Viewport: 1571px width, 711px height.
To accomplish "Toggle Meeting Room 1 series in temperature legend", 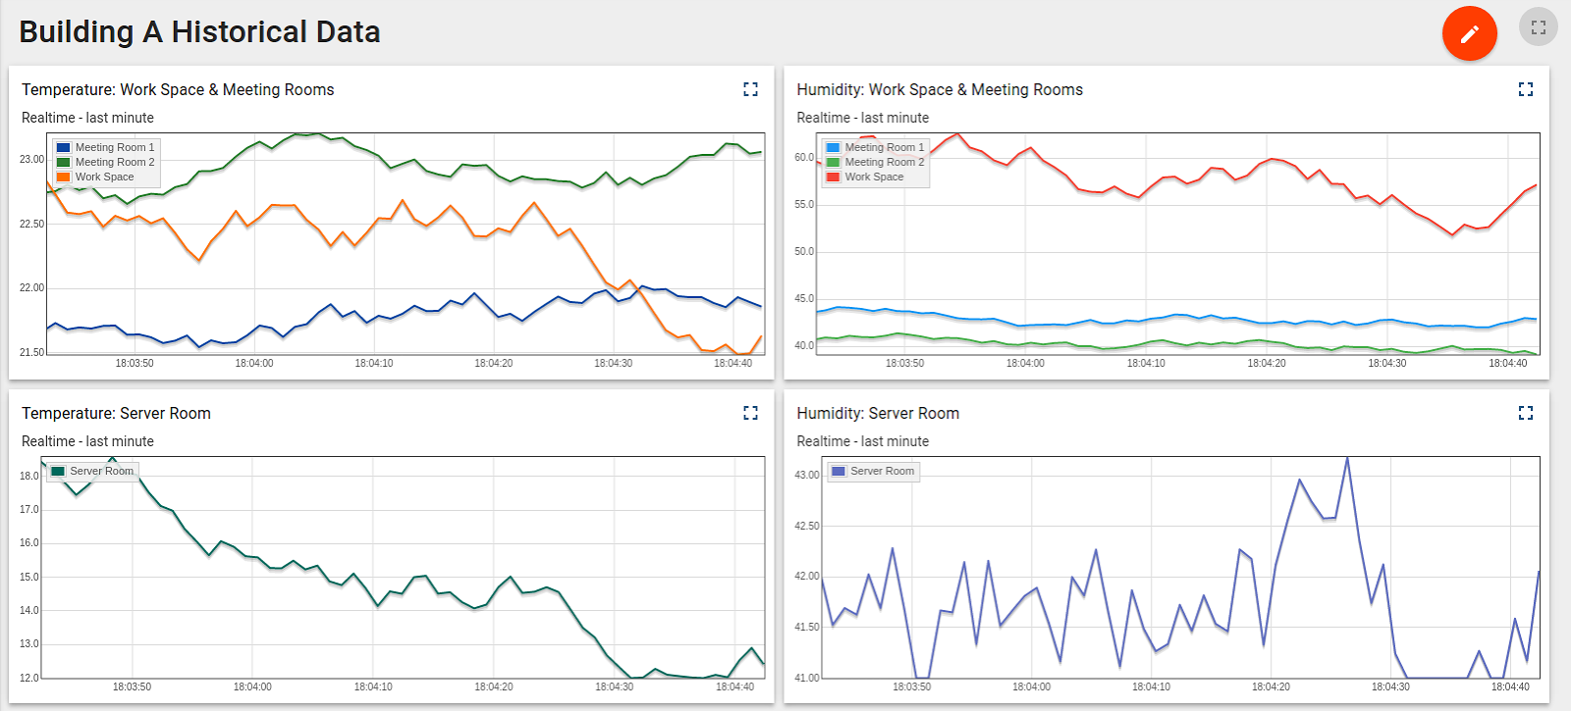I will click(114, 147).
